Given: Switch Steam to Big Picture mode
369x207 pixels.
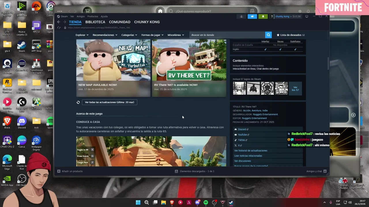Looking at the screenshot, I should click(x=307, y=16).
